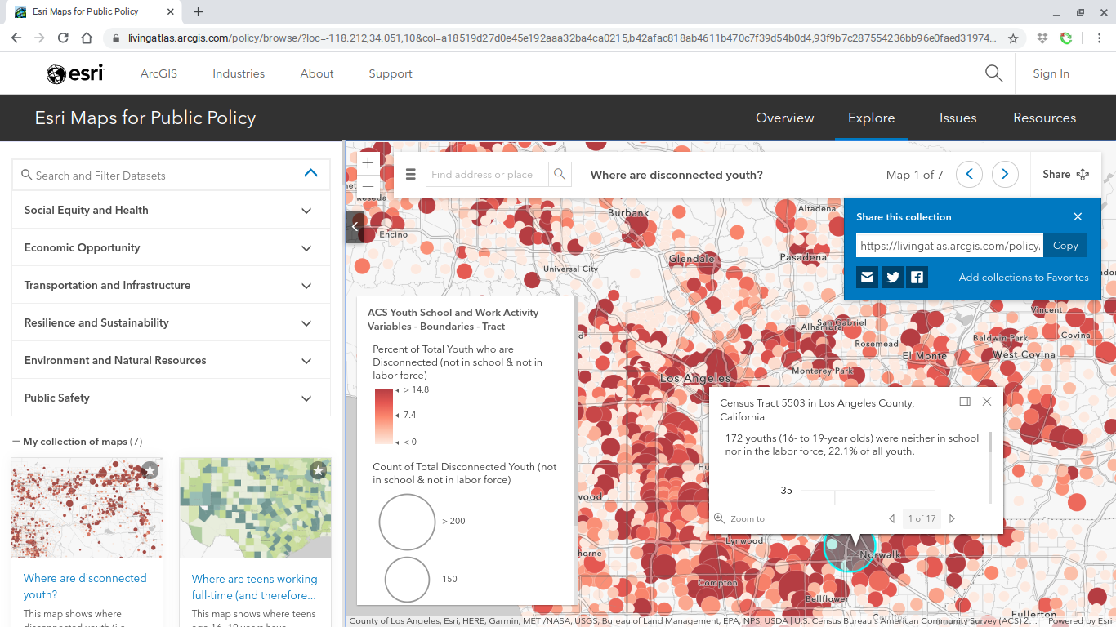Bookmark this page with the star
This screenshot has height=627, width=1116.
pyautogui.click(x=1013, y=38)
